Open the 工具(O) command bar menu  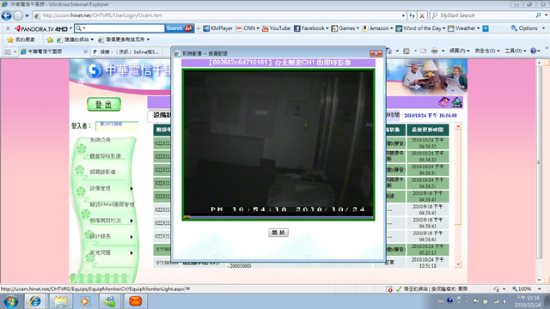[516, 51]
